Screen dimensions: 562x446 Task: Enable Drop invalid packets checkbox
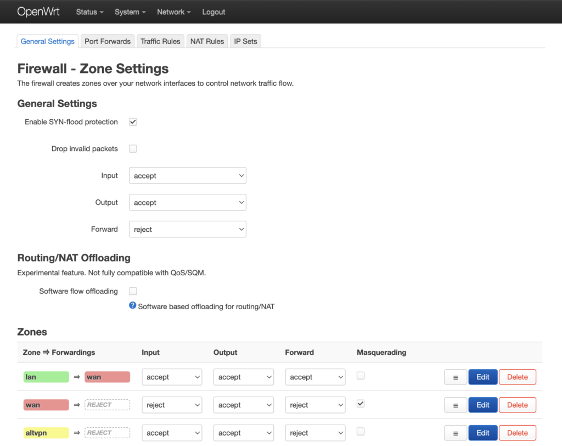[x=133, y=149]
